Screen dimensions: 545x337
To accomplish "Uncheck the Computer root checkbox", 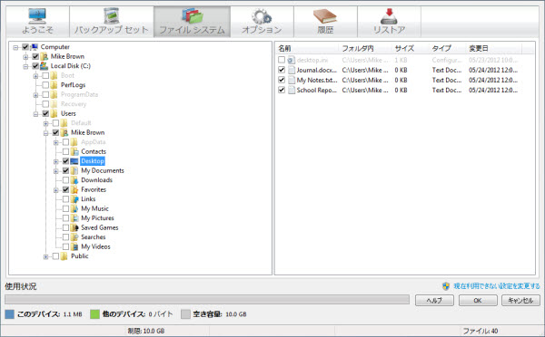I will click(x=25, y=47).
